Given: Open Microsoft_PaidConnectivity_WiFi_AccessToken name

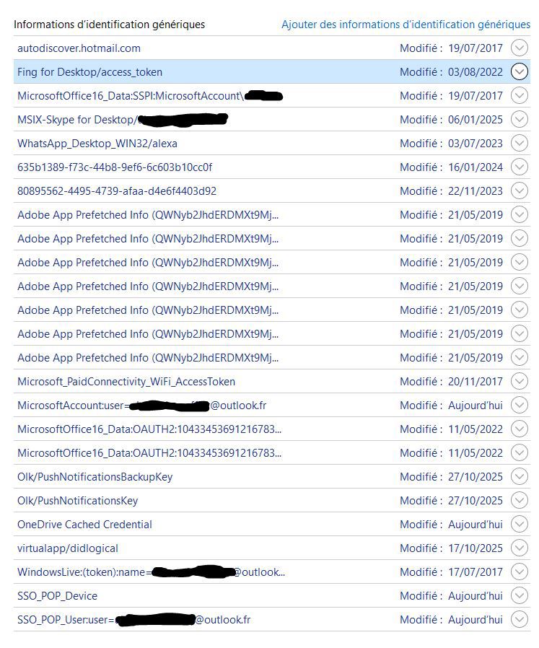Looking at the screenshot, I should point(126,382).
